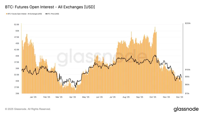
Task: Toggle the BTC: Price [USD] legend label
Action: click(x=53, y=14)
